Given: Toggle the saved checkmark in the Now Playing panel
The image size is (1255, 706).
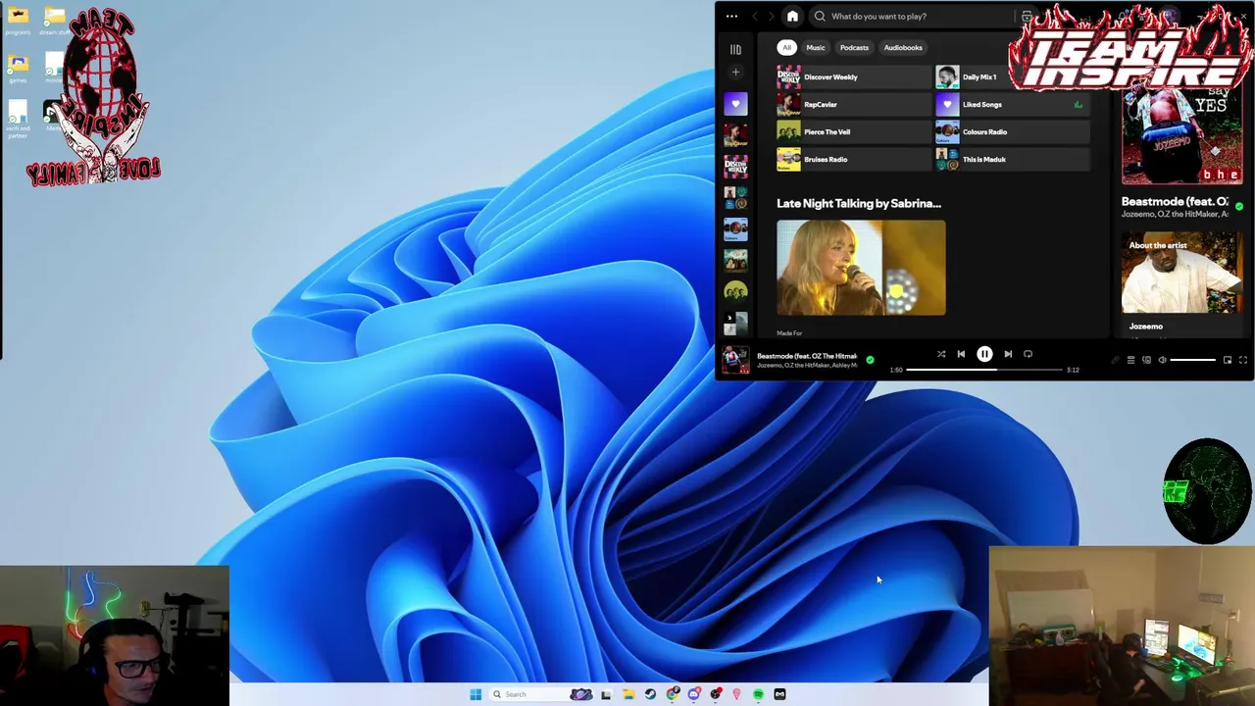Looking at the screenshot, I should [1238, 206].
